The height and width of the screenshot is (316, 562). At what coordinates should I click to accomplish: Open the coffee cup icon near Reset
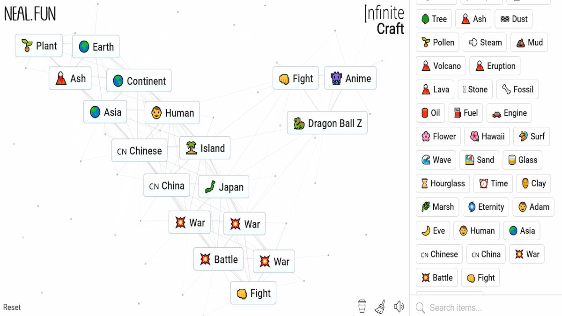click(x=361, y=306)
